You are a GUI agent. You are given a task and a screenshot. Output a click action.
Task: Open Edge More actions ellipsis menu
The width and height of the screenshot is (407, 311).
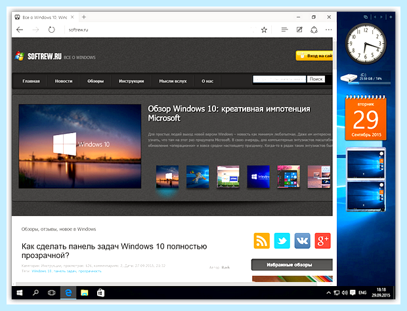click(x=329, y=30)
